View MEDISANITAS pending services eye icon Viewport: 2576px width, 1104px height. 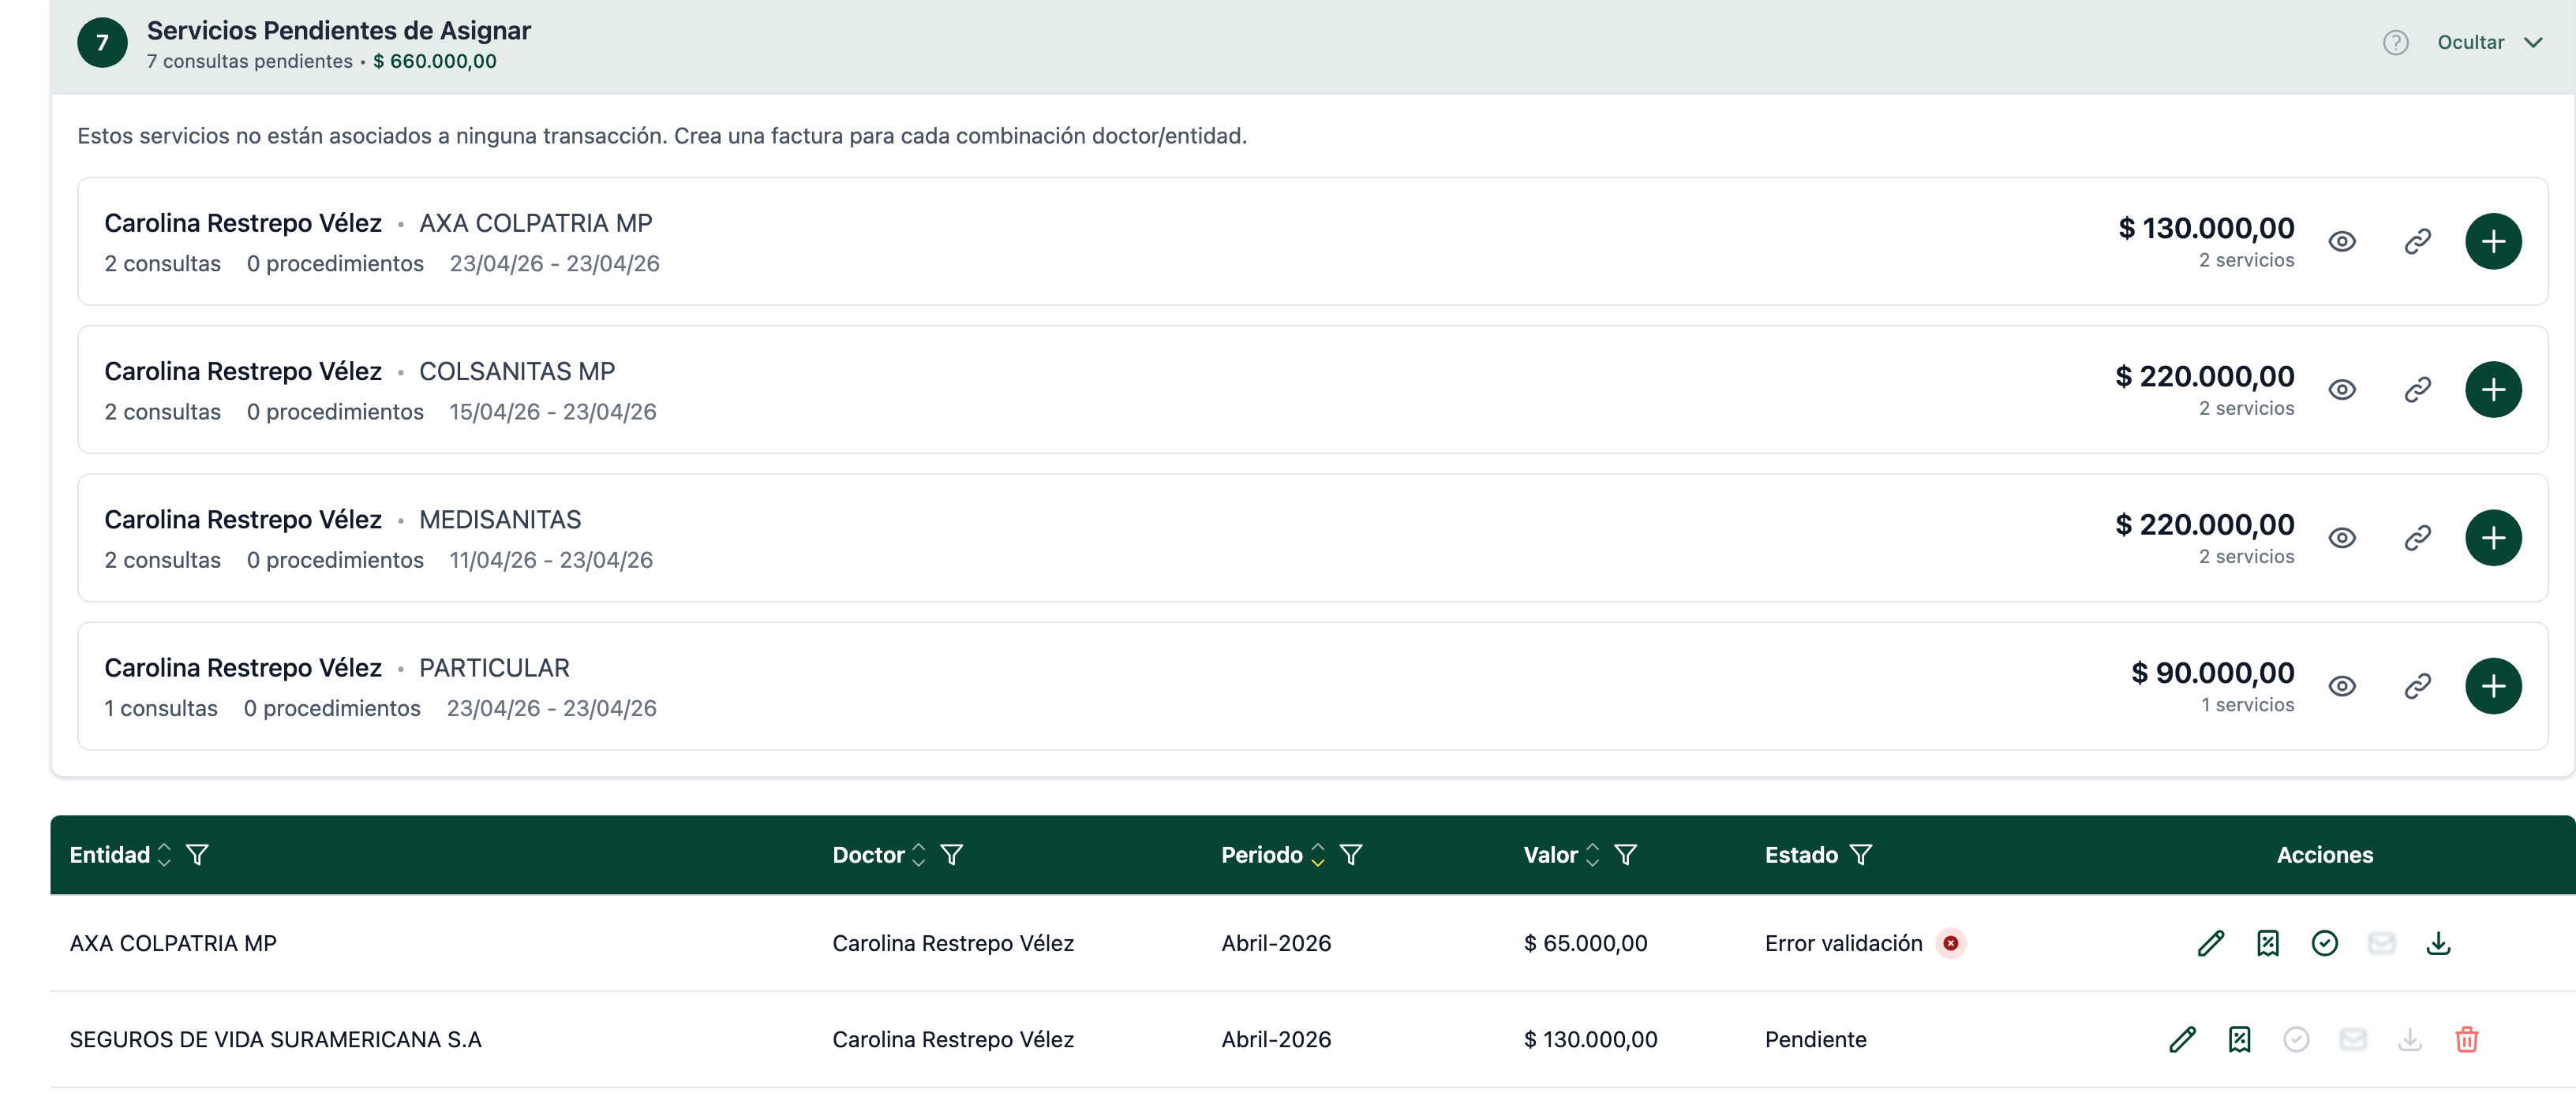click(2342, 539)
